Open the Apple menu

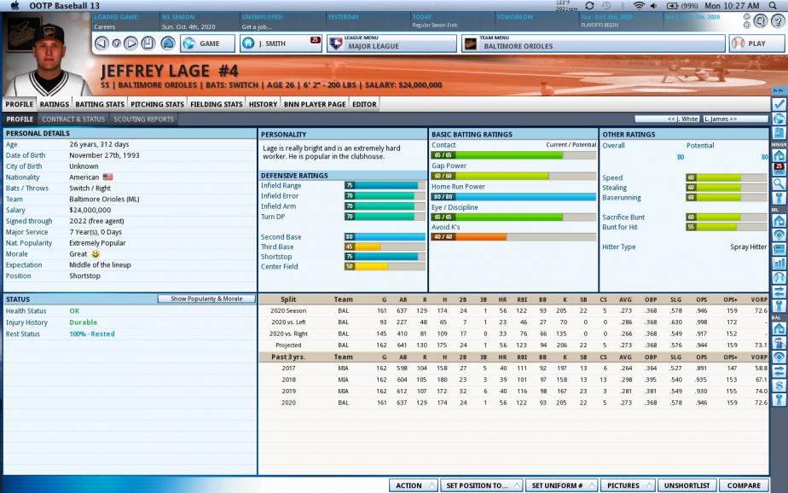click(14, 5)
